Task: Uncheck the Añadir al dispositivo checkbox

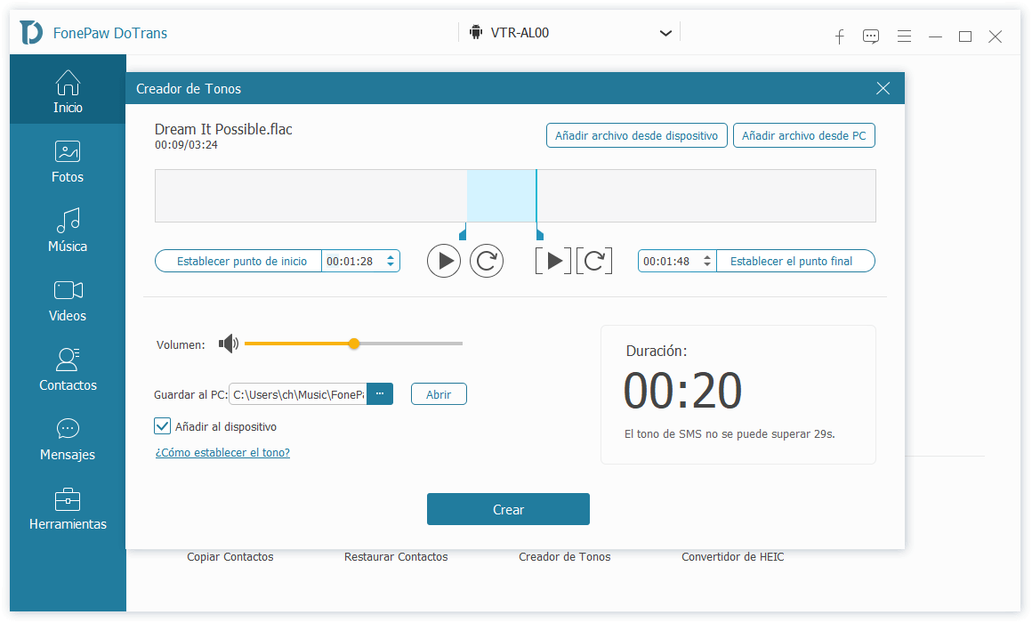Action: pyautogui.click(x=163, y=426)
